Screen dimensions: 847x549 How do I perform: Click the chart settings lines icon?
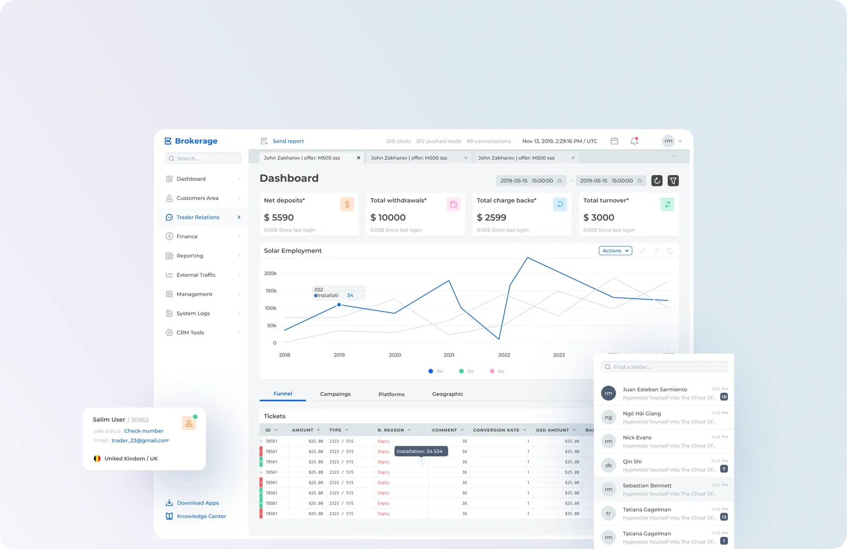point(656,251)
